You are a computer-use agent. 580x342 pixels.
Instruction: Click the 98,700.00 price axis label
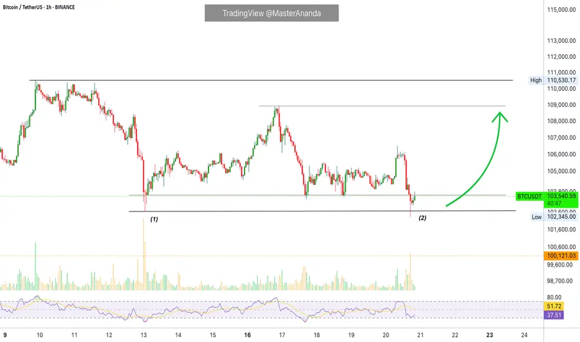[x=561, y=281]
